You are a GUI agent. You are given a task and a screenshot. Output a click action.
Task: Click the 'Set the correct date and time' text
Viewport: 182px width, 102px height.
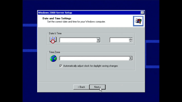(76, 21)
